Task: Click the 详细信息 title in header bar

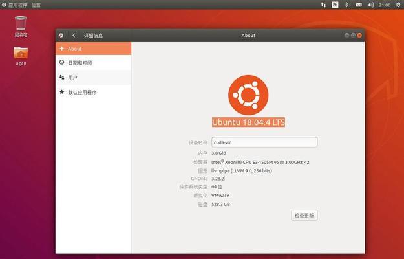Action: click(x=93, y=36)
